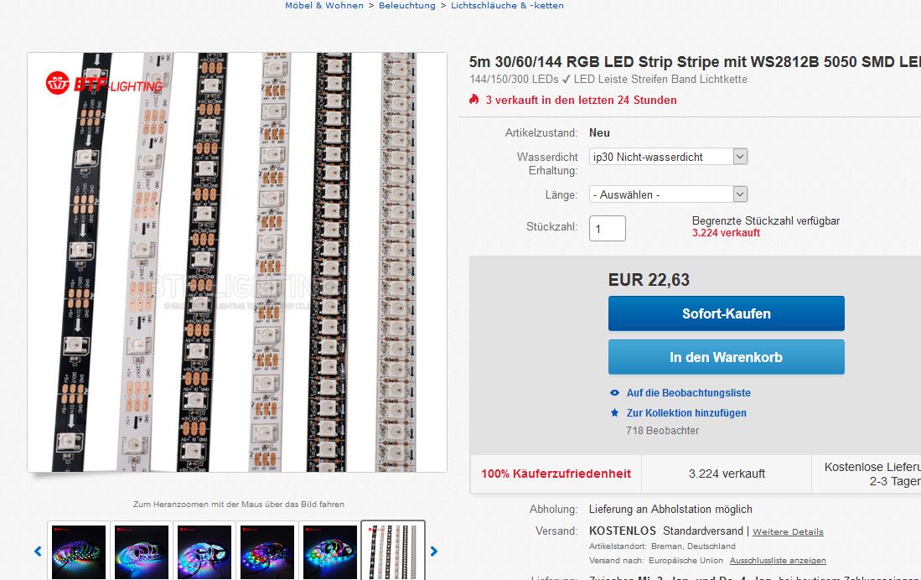Click the flame icon next to sold count
The width and height of the screenshot is (921, 580).
474,99
